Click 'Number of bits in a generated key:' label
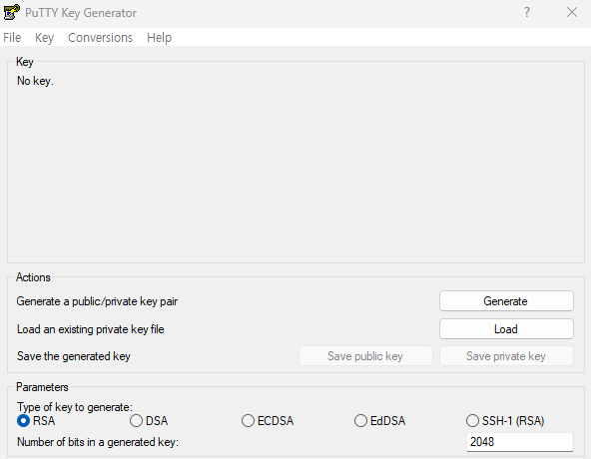The height and width of the screenshot is (459, 591). (98, 442)
